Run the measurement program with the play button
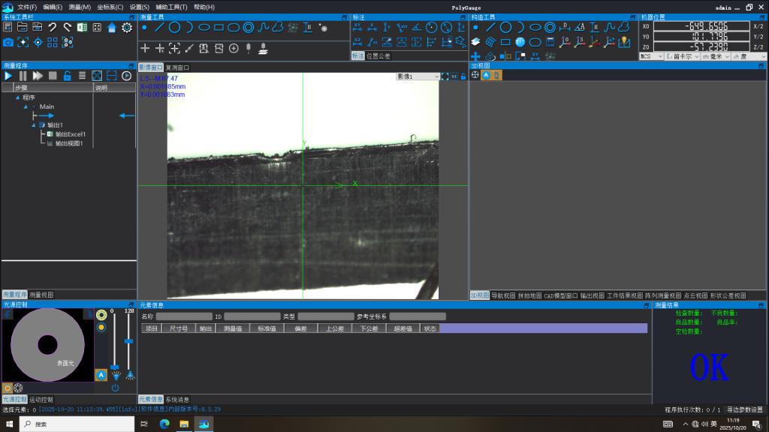Screen dimensions: 769x432 [8, 76]
